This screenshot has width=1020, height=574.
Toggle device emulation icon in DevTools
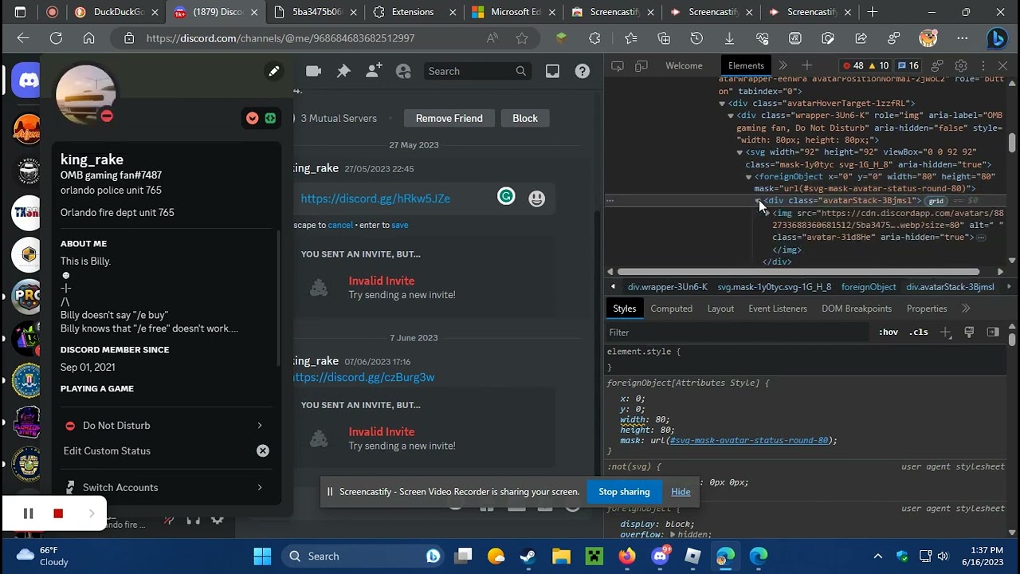641,66
